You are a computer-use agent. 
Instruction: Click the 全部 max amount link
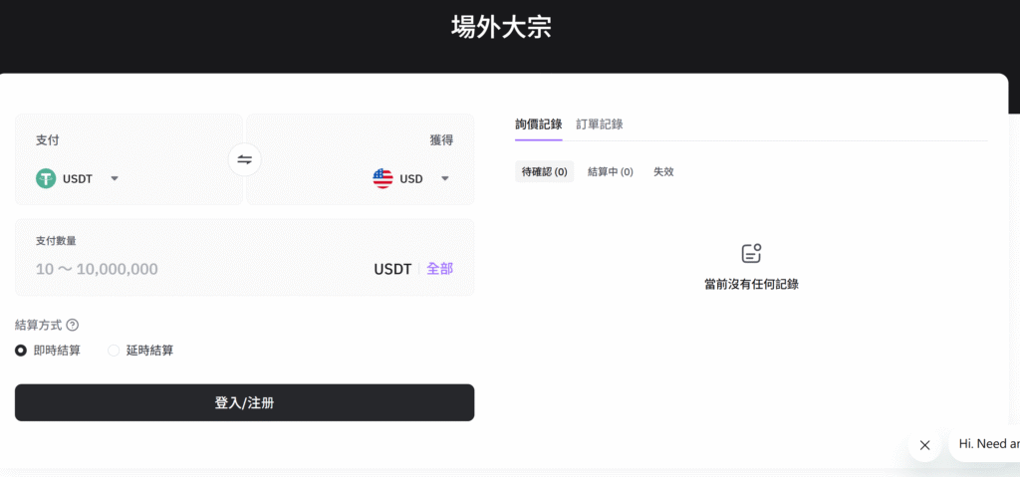(439, 269)
